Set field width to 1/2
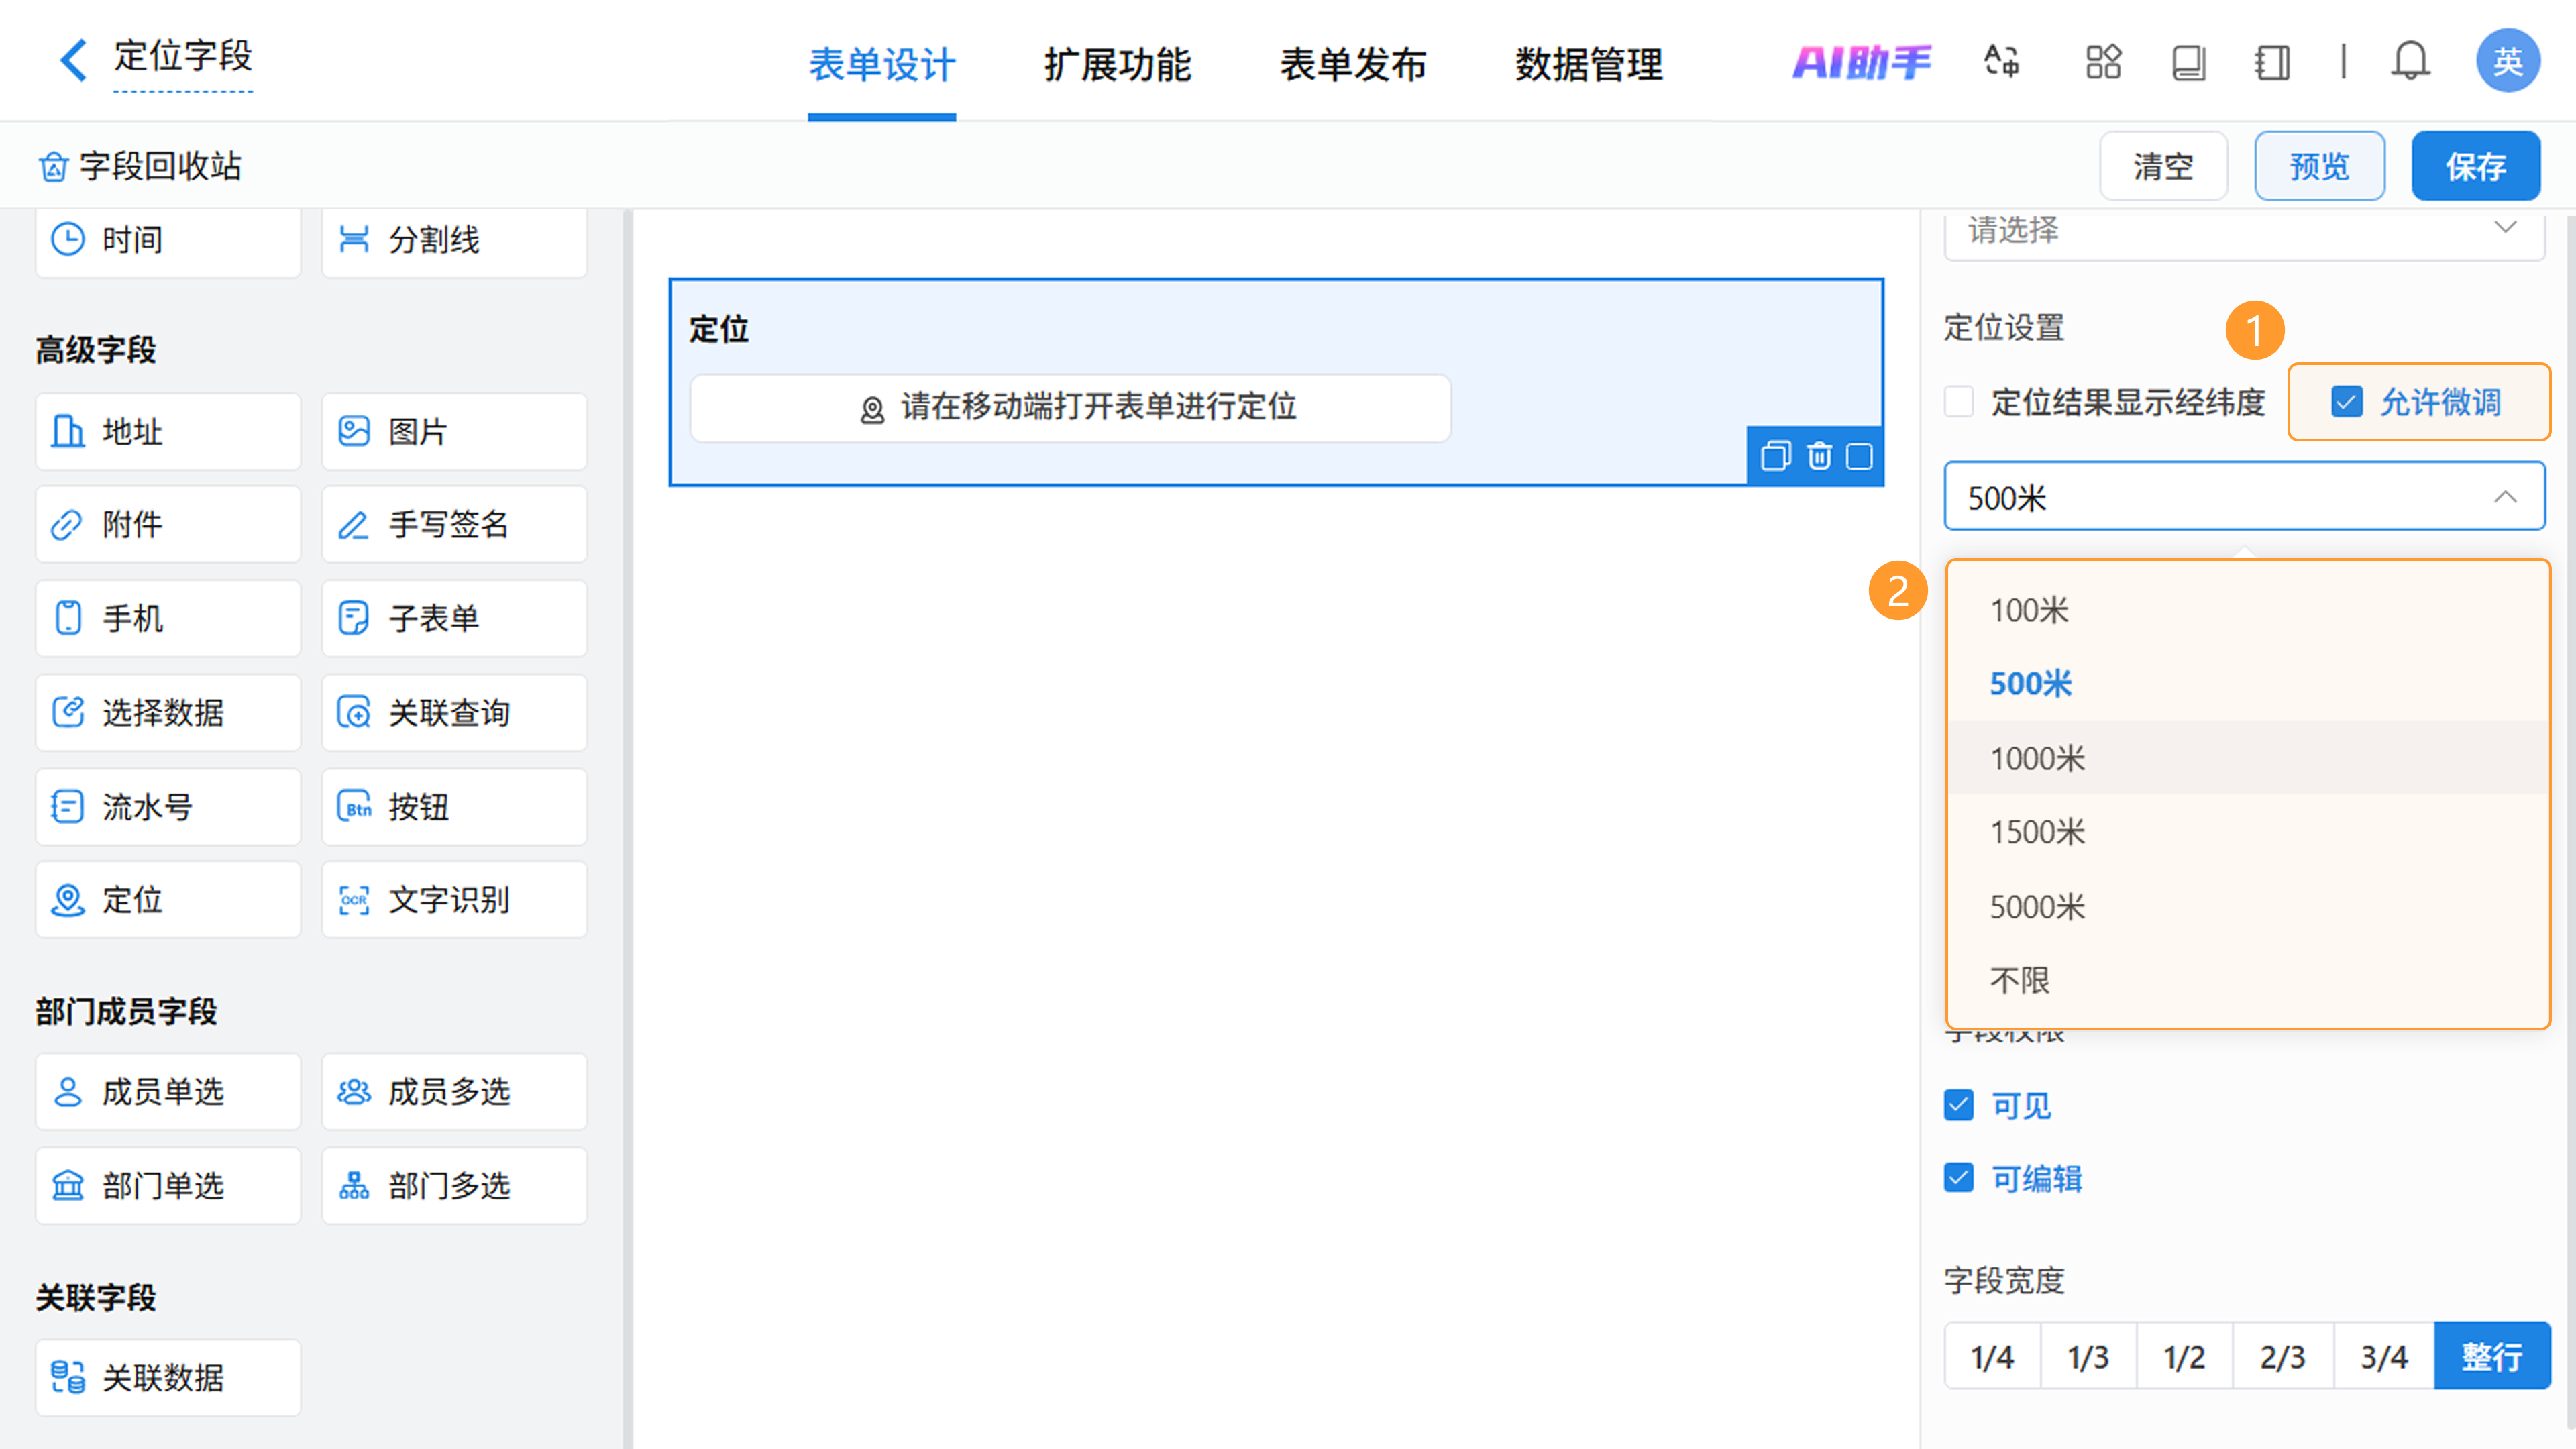Image resolution: width=2576 pixels, height=1449 pixels. pos(2184,1357)
